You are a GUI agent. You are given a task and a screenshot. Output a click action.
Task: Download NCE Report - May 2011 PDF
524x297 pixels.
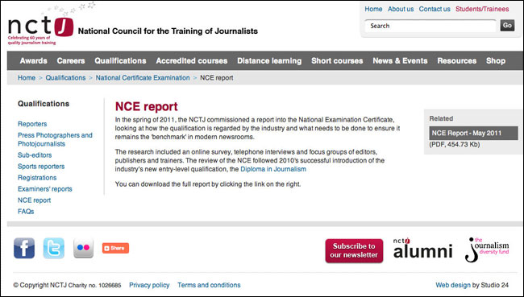tap(473, 133)
